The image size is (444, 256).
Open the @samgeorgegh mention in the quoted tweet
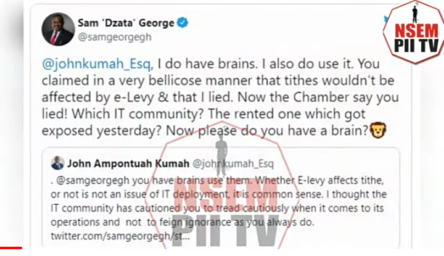point(92,181)
